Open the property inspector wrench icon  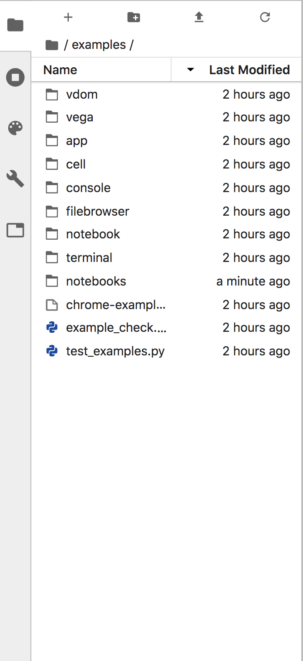coord(15,179)
